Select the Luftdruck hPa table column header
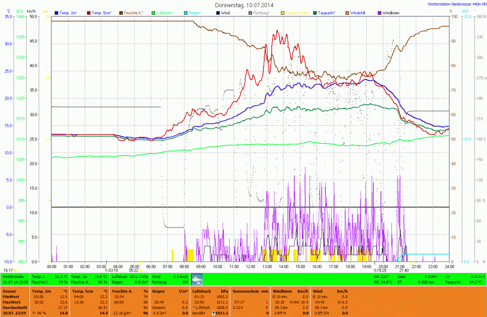 tap(211, 290)
